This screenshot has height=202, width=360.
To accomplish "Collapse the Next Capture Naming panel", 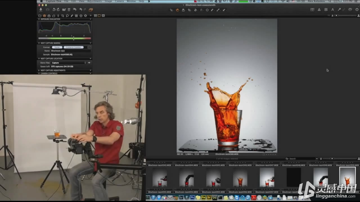I will tap(39, 43).
